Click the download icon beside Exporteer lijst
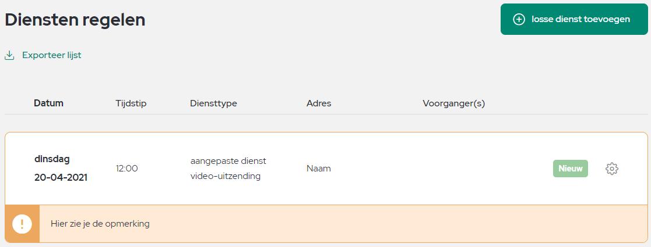The height and width of the screenshot is (247, 651). (9, 55)
